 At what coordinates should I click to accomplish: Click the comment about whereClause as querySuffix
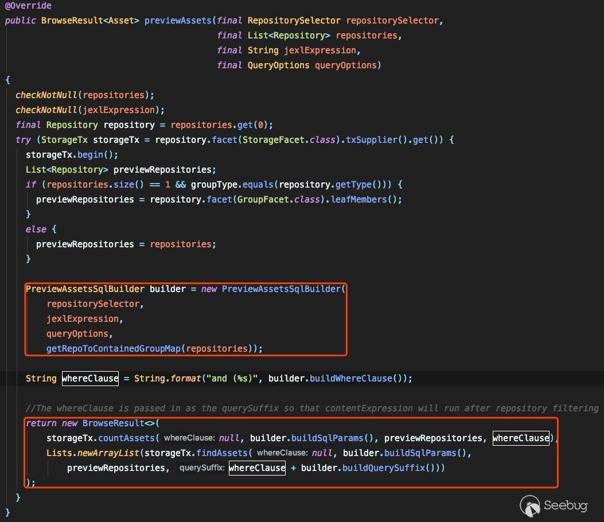coord(312,408)
